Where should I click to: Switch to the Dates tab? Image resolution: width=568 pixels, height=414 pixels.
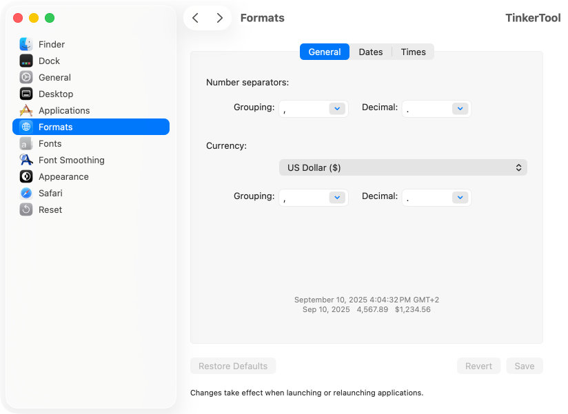(x=371, y=52)
